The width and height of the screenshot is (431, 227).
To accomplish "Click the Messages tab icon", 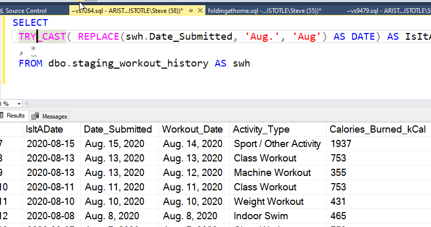I will (36, 117).
